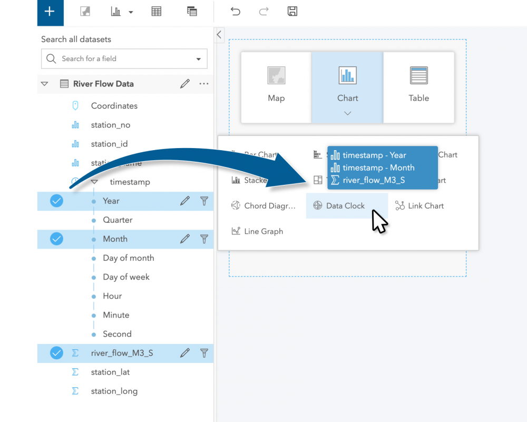Select the station_no field
Image resolution: width=527 pixels, height=422 pixels.
[111, 125]
